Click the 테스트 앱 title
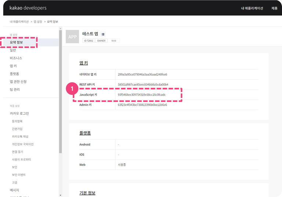 (x=90, y=34)
